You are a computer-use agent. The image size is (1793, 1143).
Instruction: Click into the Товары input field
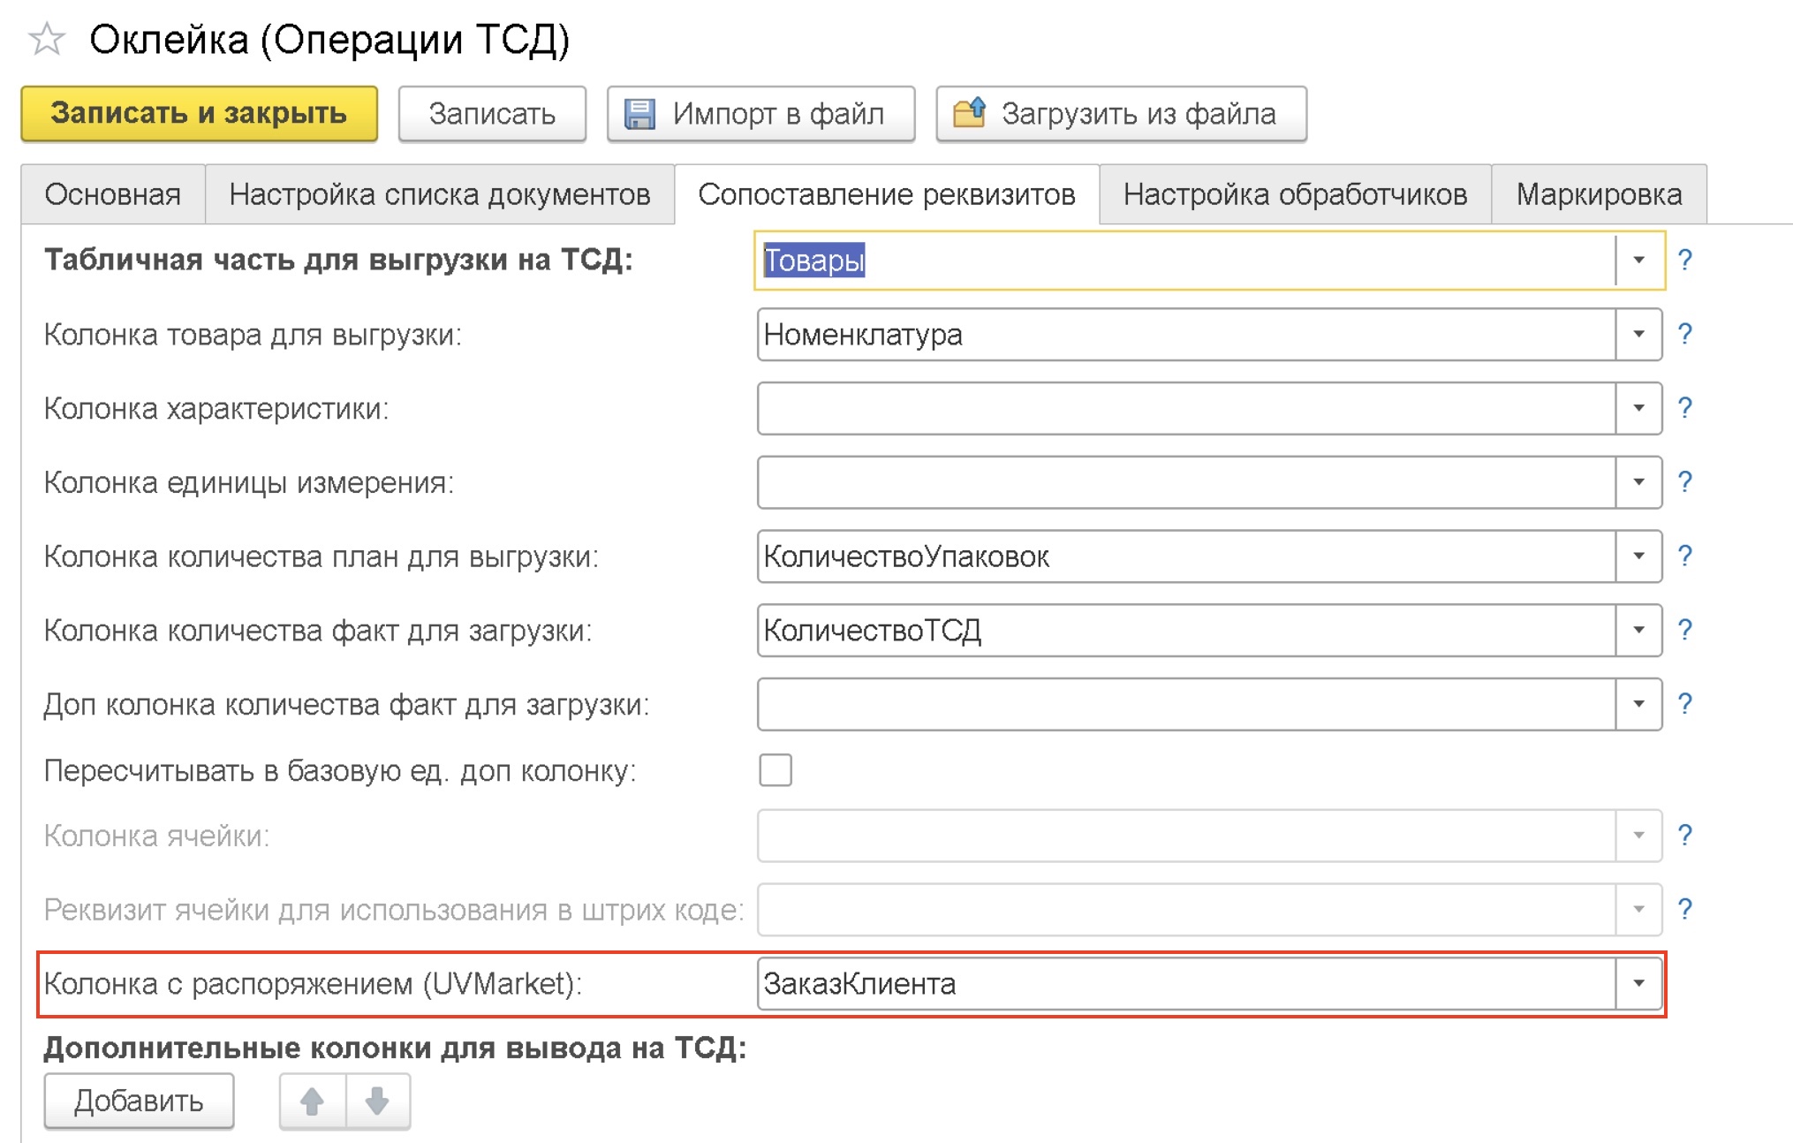point(1186,260)
